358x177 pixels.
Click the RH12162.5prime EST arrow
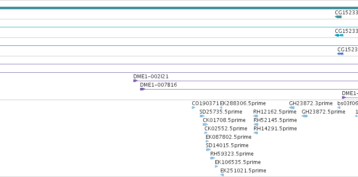point(256,116)
